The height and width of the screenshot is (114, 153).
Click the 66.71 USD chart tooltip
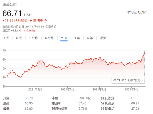coord(128,80)
